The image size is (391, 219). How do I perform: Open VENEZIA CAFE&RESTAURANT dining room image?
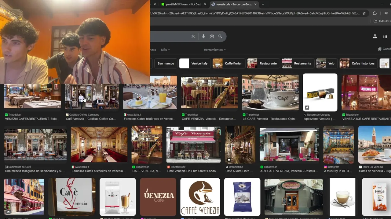(x=32, y=96)
